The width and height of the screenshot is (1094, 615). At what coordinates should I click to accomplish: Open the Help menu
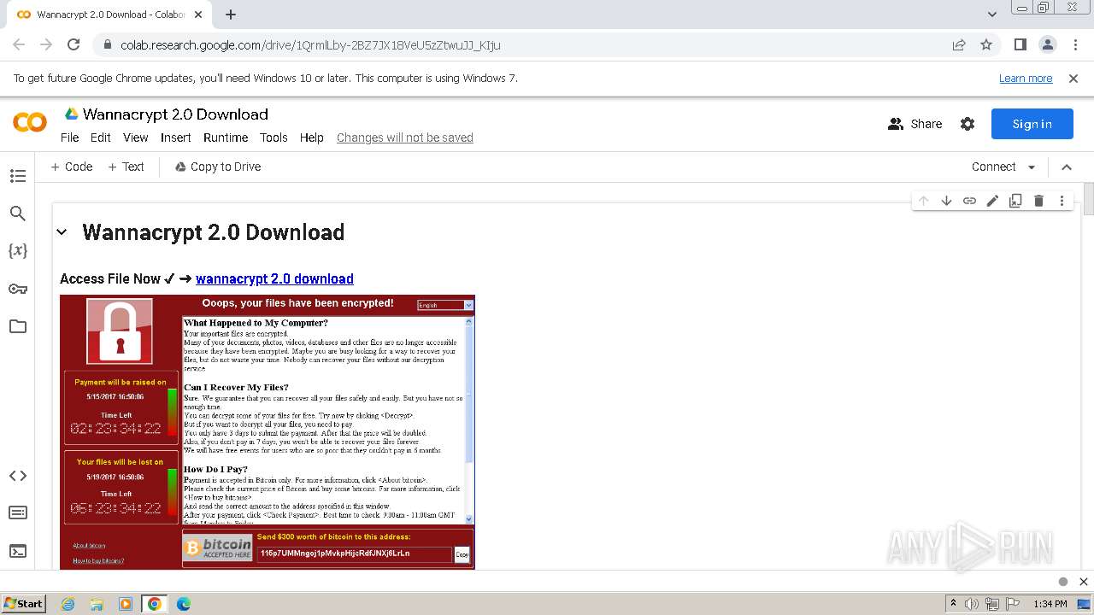pyautogui.click(x=311, y=138)
